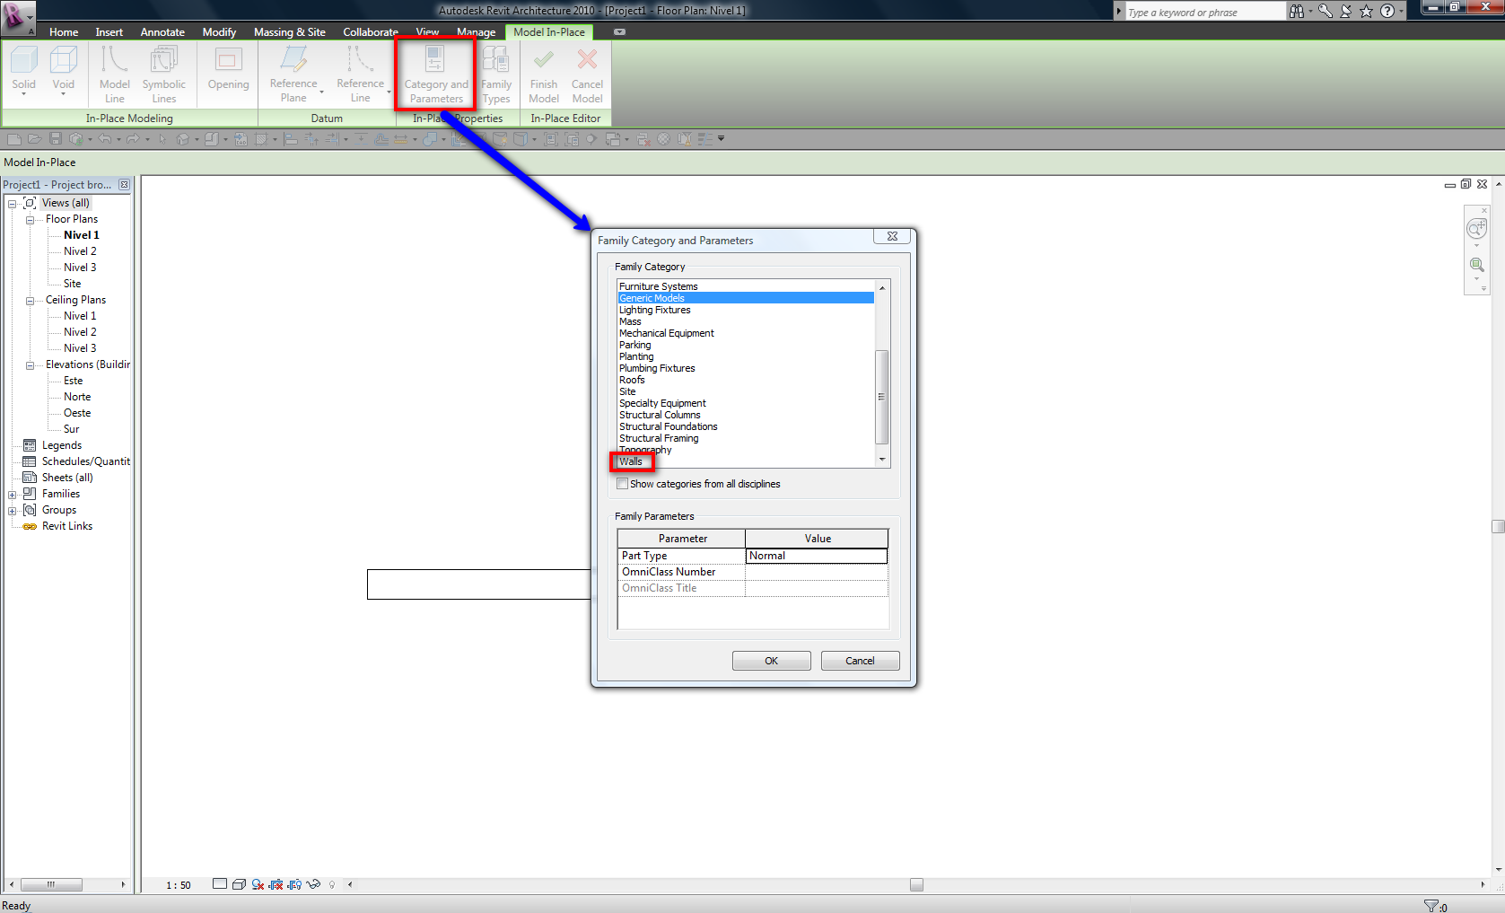Click the keyword search field
1505x913 pixels.
pyautogui.click(x=1203, y=12)
